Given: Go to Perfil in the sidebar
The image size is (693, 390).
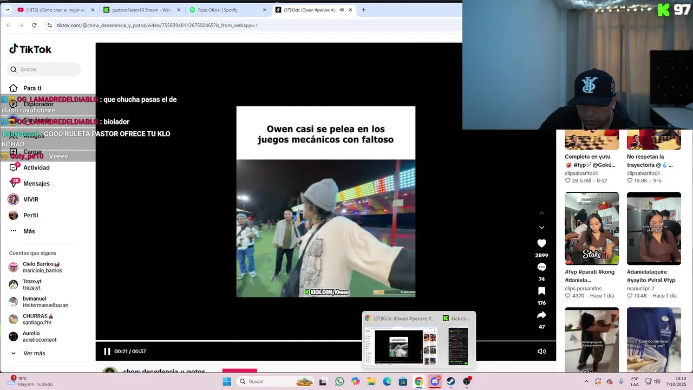Looking at the screenshot, I should (30, 215).
